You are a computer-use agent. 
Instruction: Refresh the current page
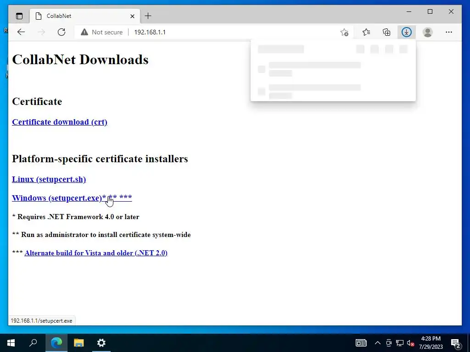(62, 32)
